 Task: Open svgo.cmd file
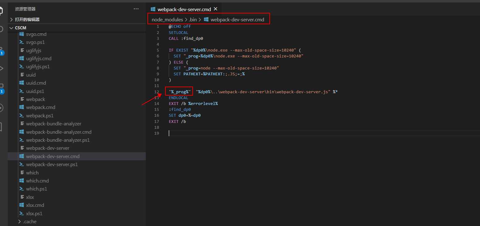coord(36,34)
